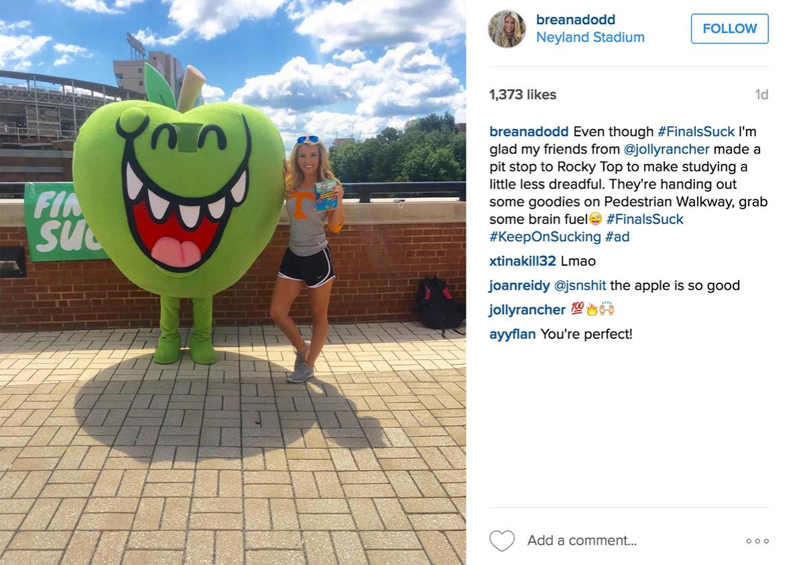
Task: Open the first #FinalsSuck hashtag
Action: pos(696,132)
